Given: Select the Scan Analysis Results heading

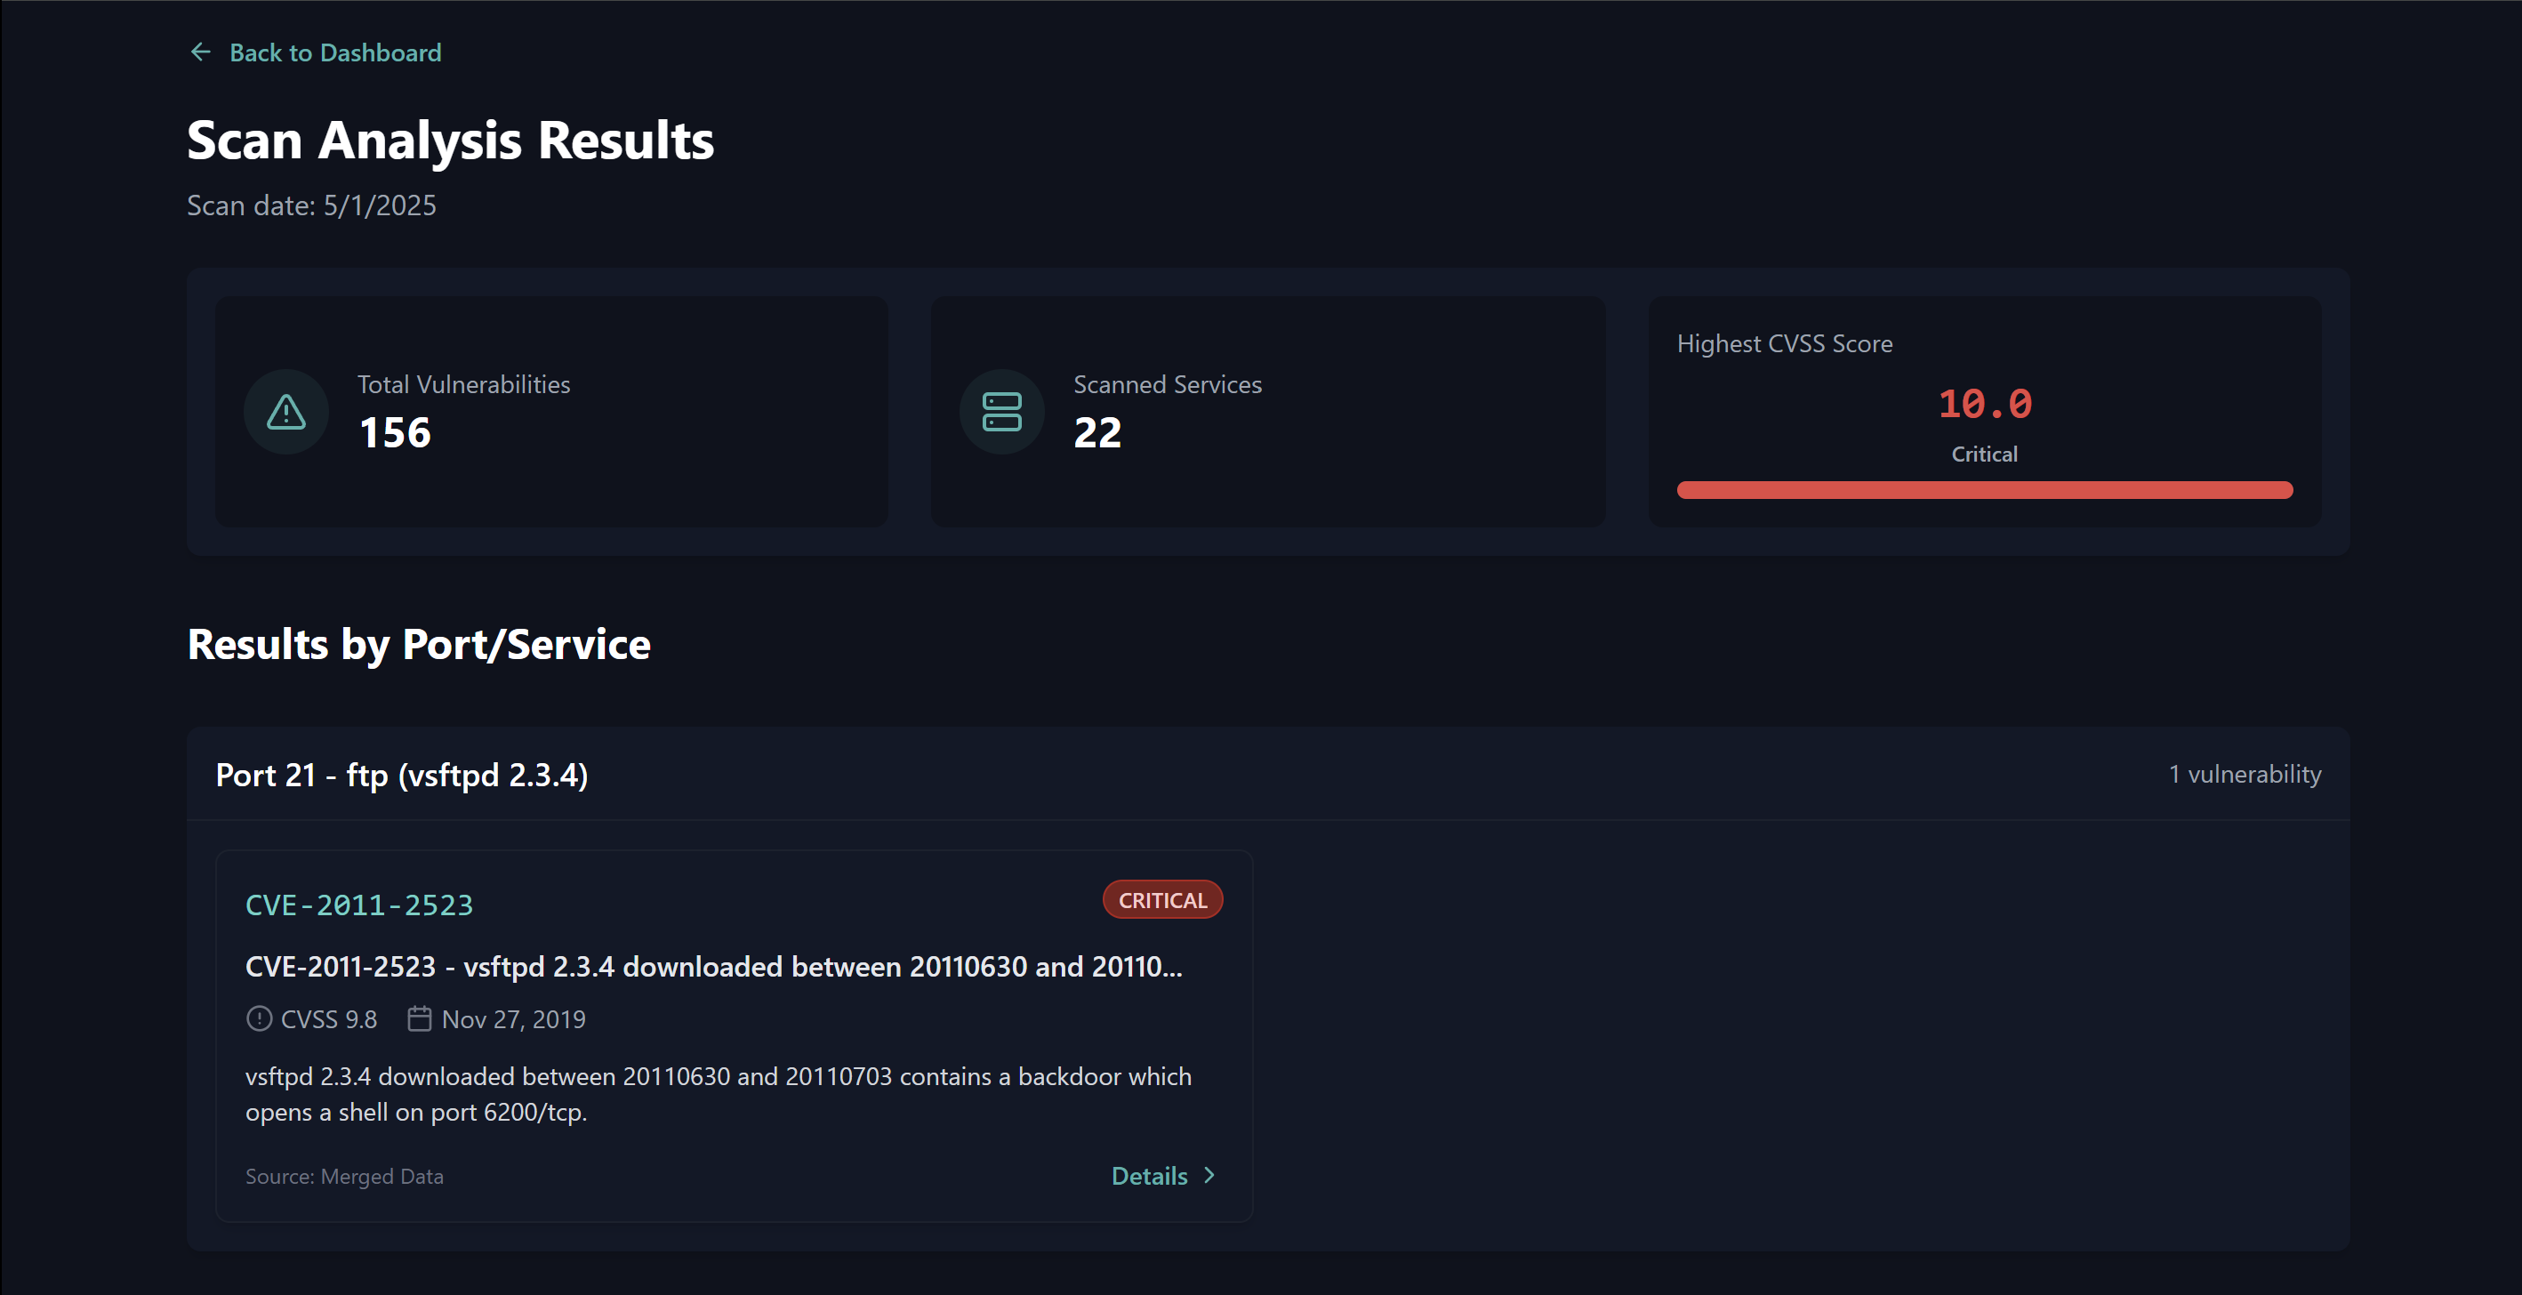Looking at the screenshot, I should [x=450, y=139].
